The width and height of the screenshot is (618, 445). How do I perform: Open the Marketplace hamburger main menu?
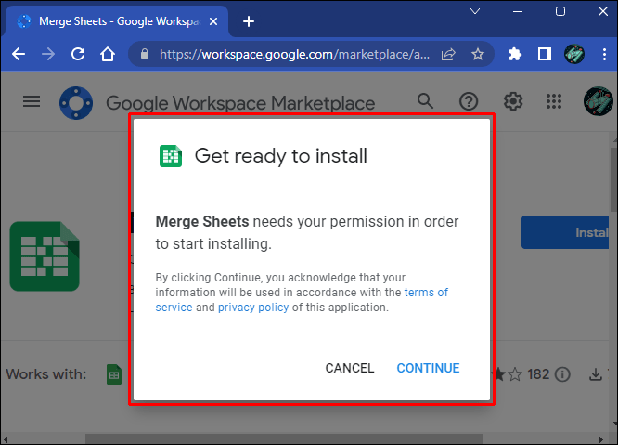coord(32,101)
